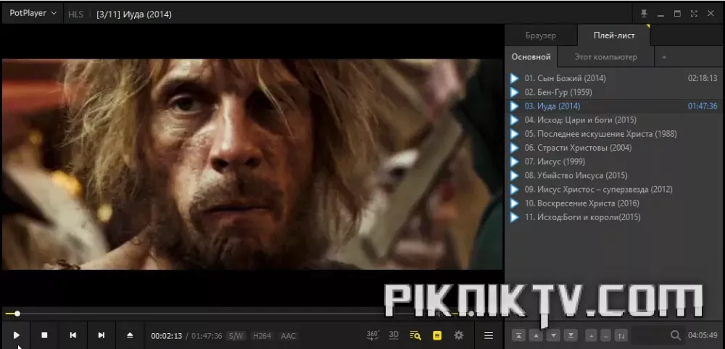This screenshot has height=349, width=725.
Task: Select 04. Исход: Цари и боги (2015)
Action: click(x=615, y=120)
